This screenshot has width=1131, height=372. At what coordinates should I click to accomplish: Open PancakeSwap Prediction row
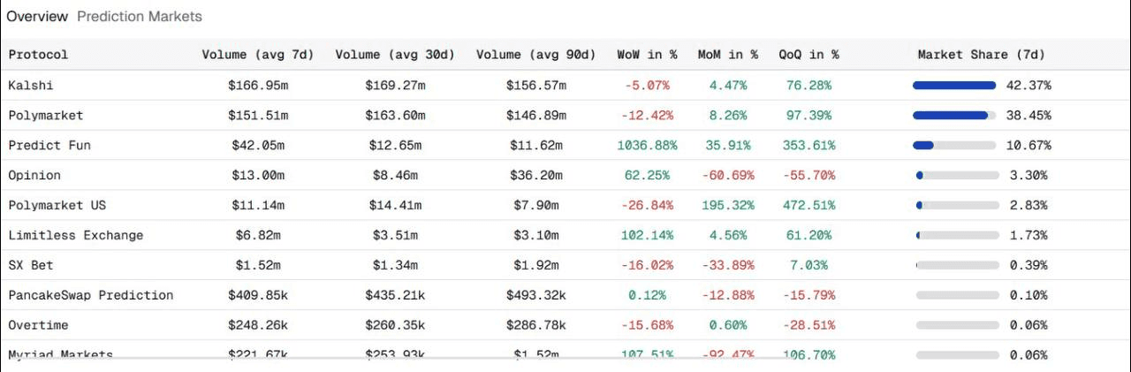[90, 295]
